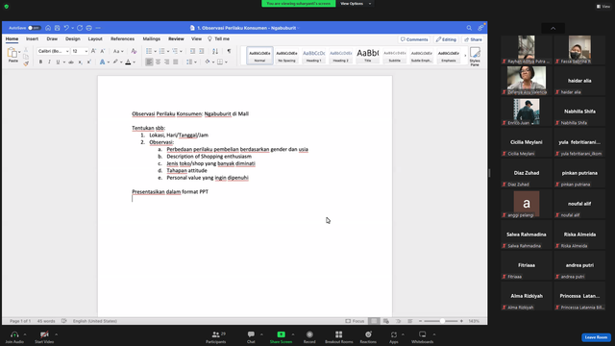Click the text highlight color pen
Screen dimensions: 615x346
115,62
